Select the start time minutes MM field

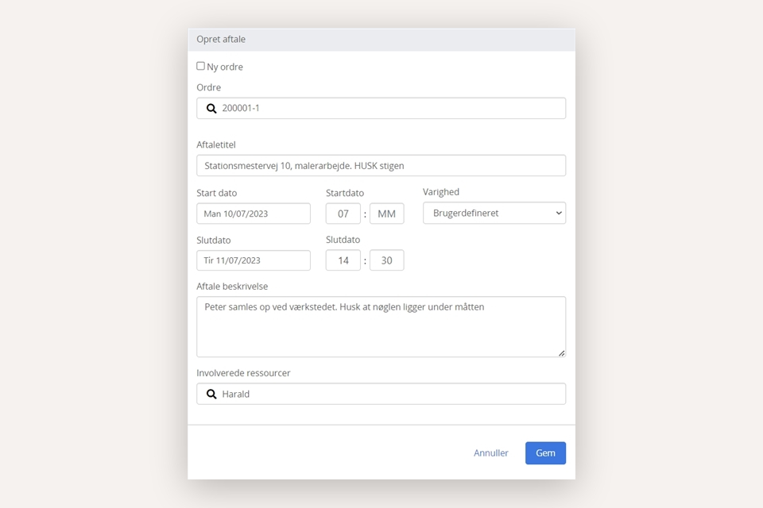click(x=386, y=214)
